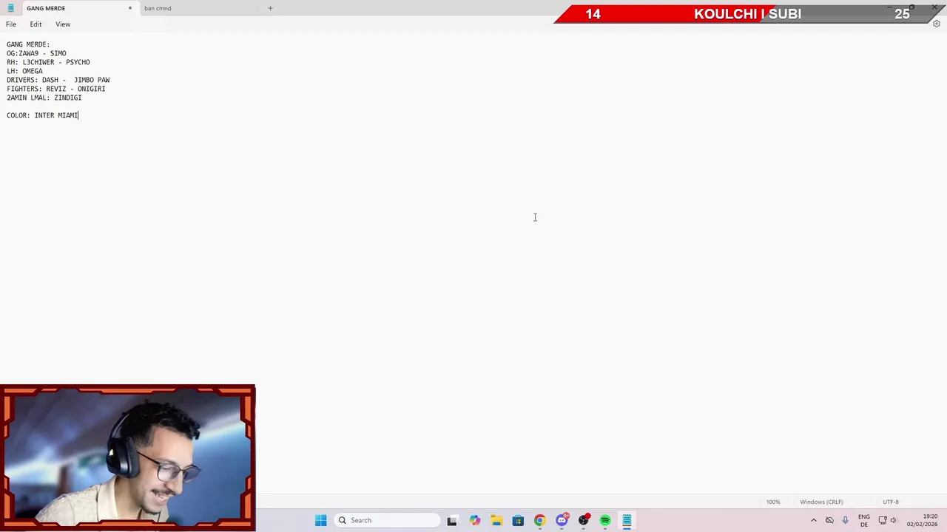The width and height of the screenshot is (947, 532).
Task: Click the line 'COLOR: INTER MIAMI'
Action: (x=43, y=115)
